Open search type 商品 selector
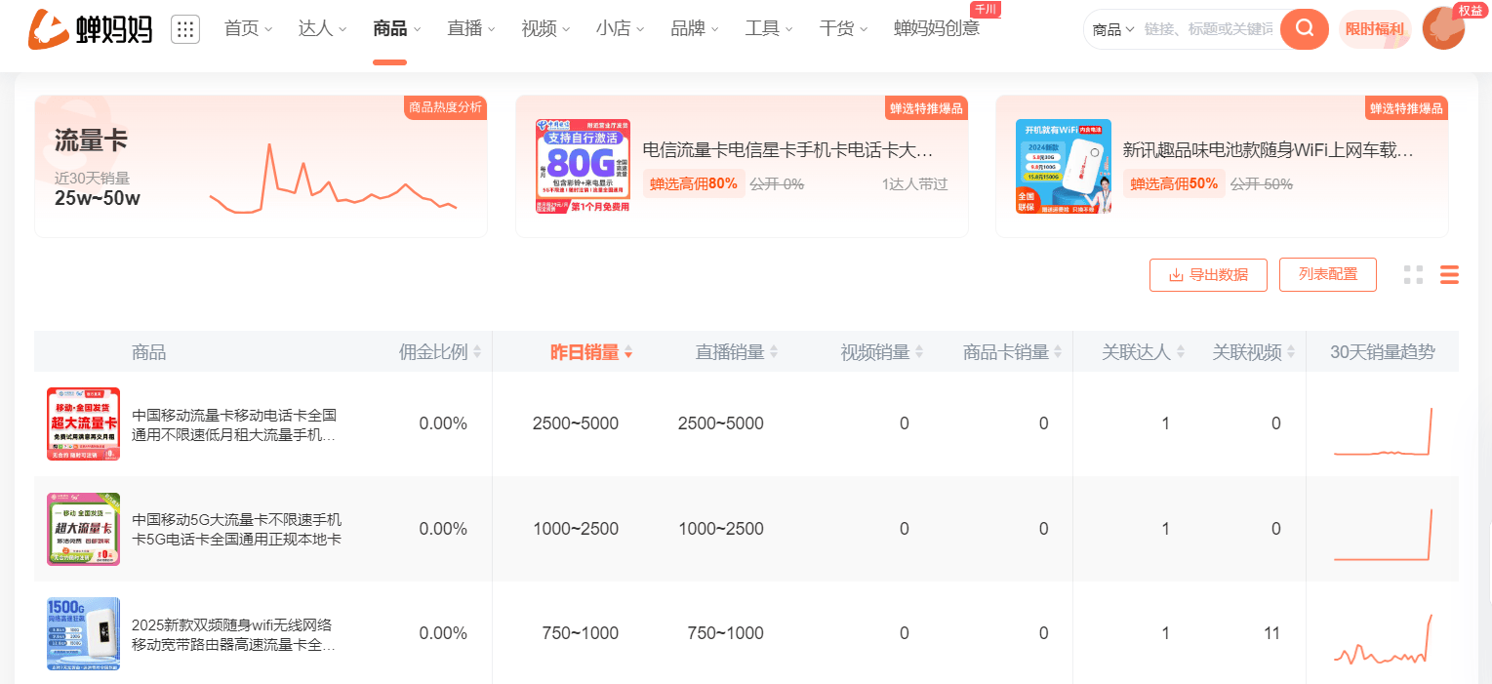 coord(1113,30)
